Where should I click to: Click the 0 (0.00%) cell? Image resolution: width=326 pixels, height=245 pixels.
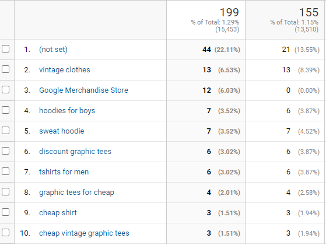[285, 90]
